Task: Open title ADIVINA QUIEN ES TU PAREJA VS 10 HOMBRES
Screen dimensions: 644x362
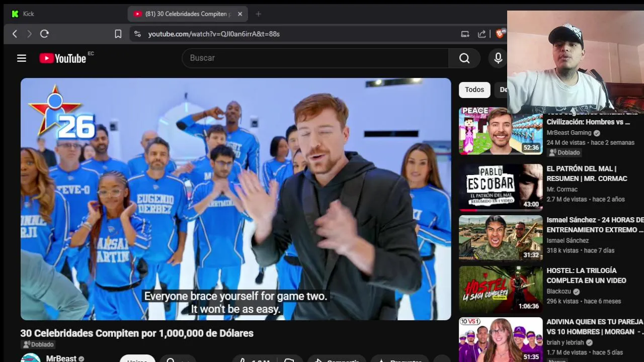Action: coord(595,327)
